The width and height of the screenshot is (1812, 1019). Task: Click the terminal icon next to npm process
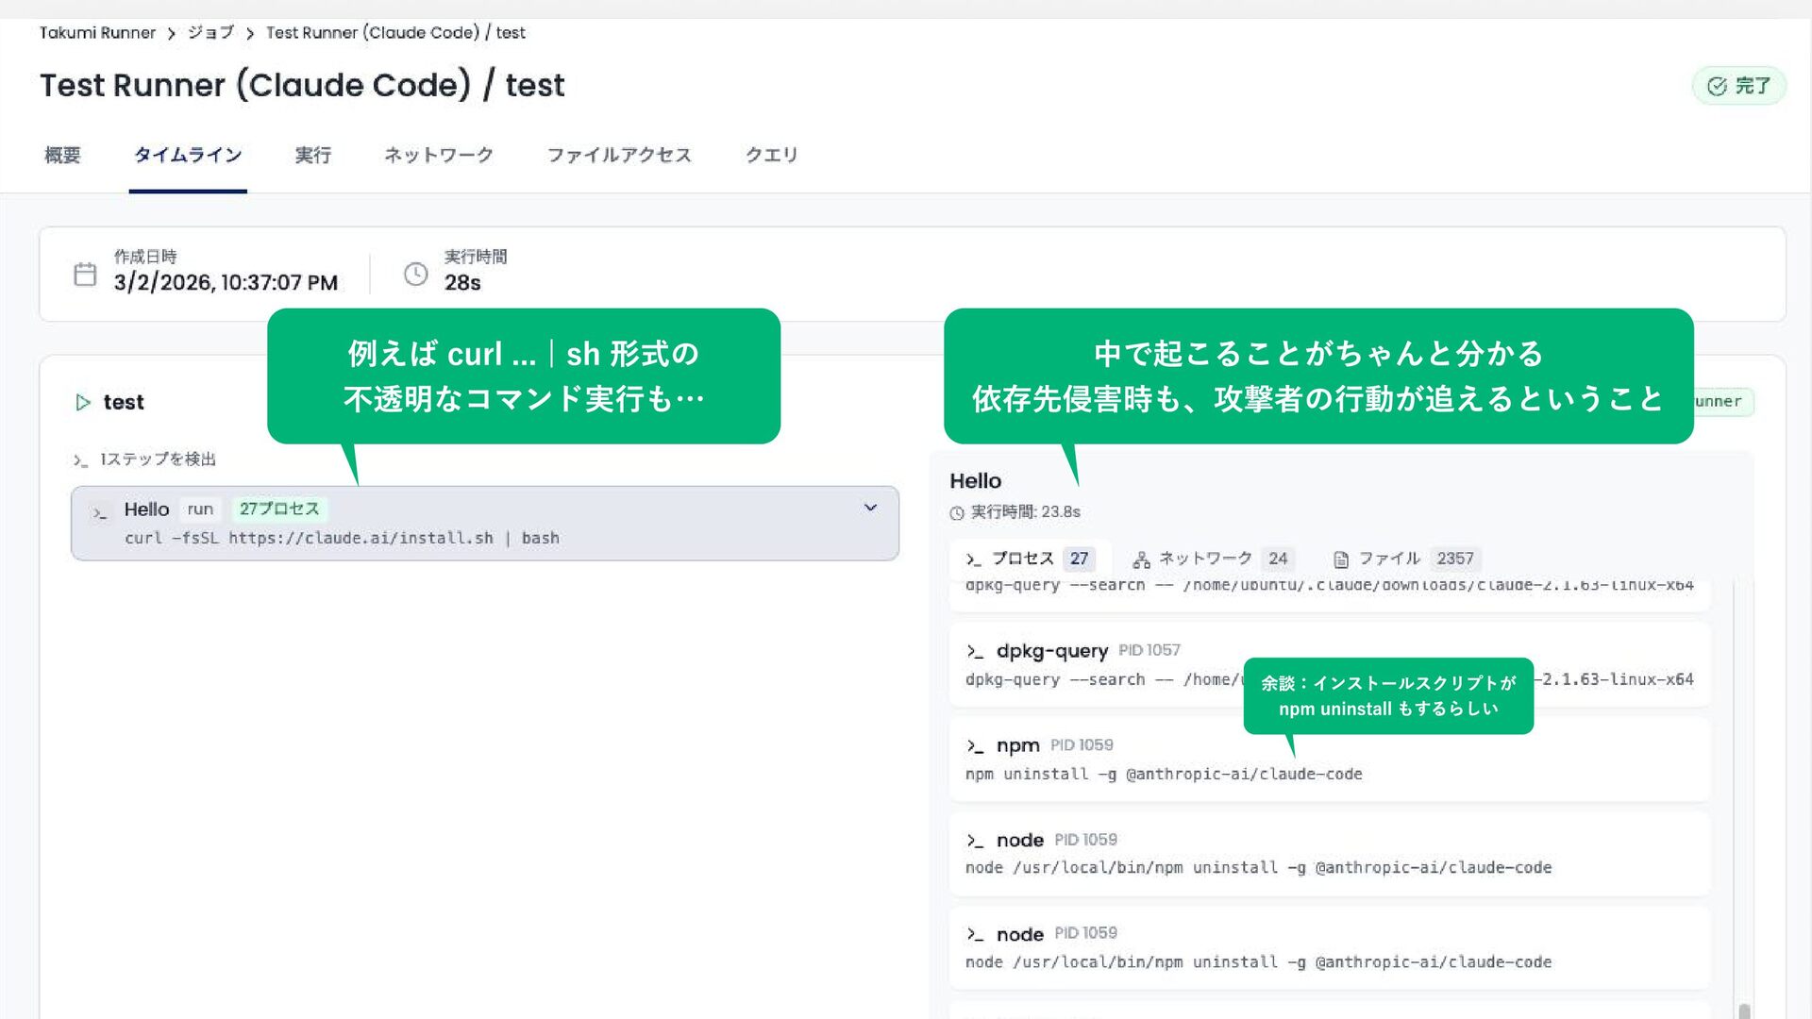(x=975, y=746)
